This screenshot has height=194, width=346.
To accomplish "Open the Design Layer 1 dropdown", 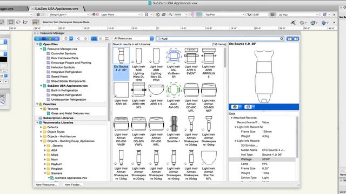I will click(x=69, y=15).
